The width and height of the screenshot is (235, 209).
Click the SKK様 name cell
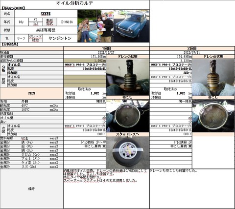point(46,14)
